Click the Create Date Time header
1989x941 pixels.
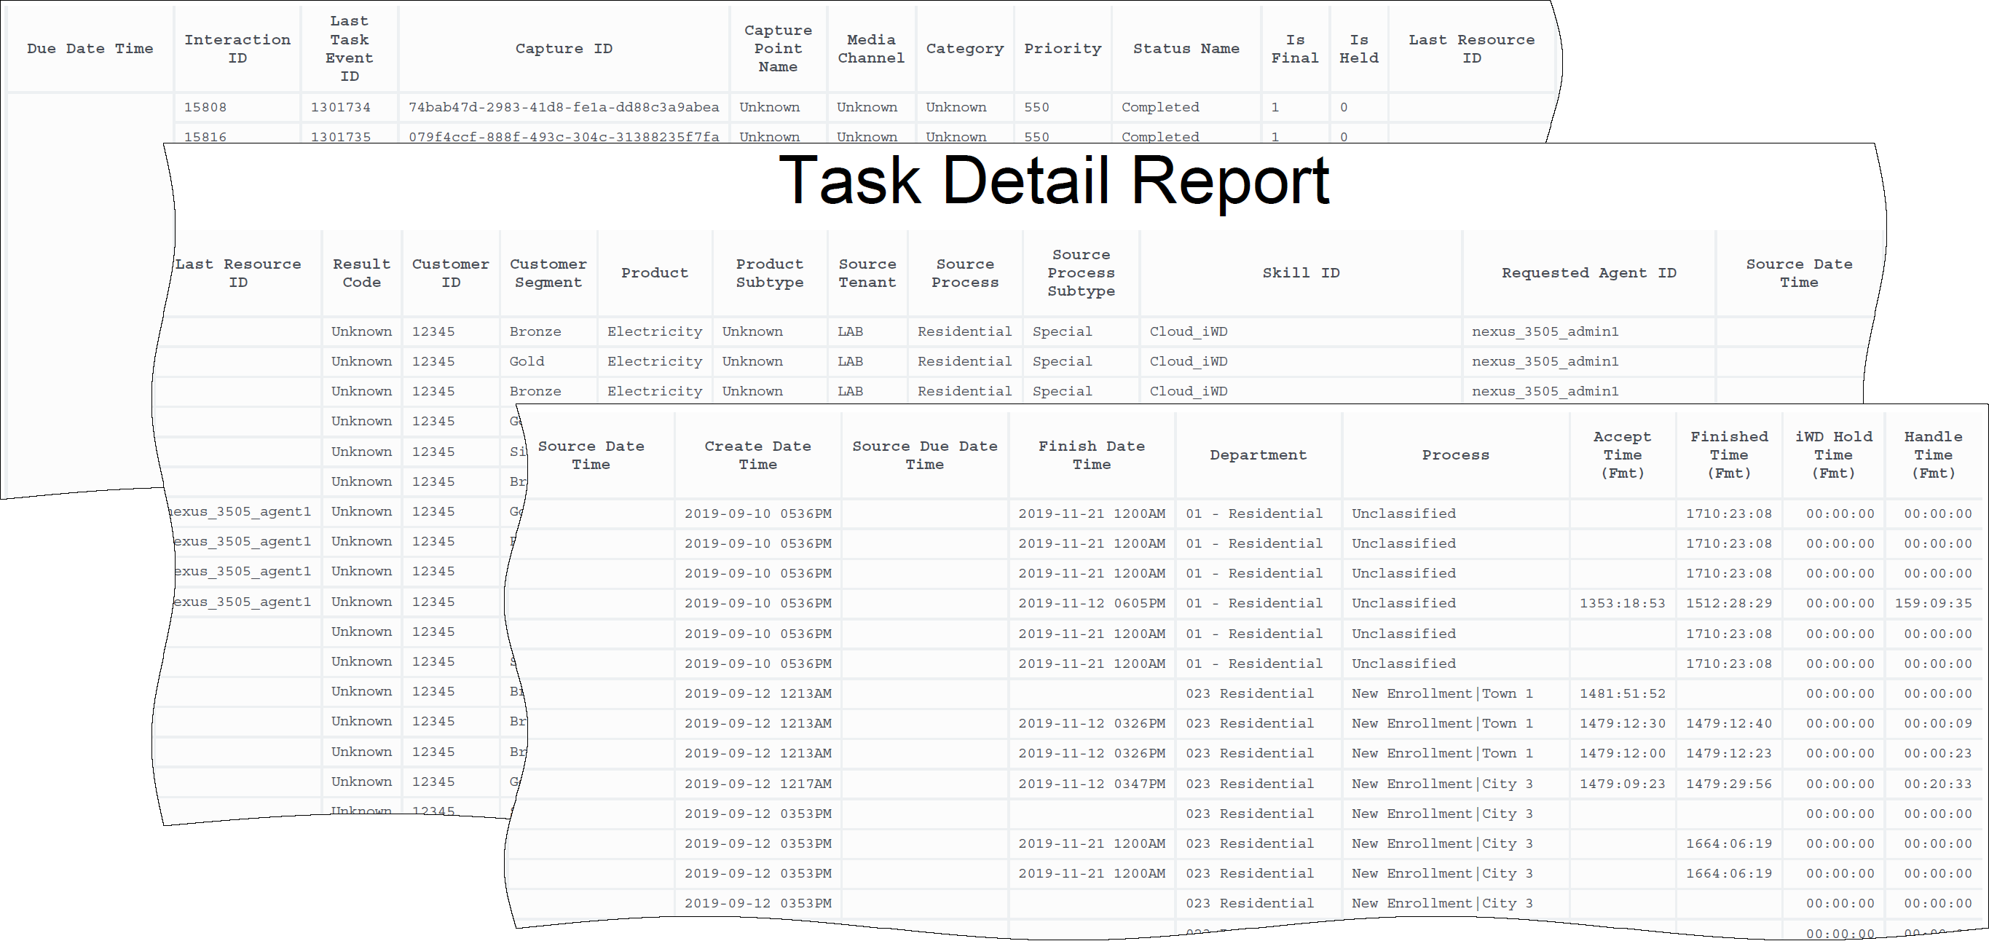click(x=757, y=455)
